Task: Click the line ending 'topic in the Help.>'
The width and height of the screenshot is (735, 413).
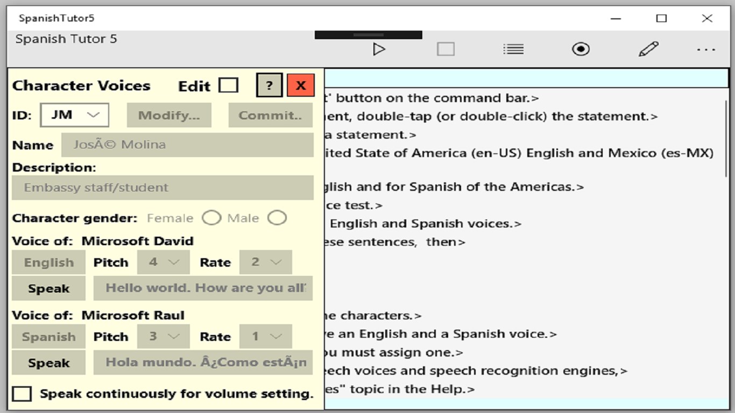Action: (400, 389)
